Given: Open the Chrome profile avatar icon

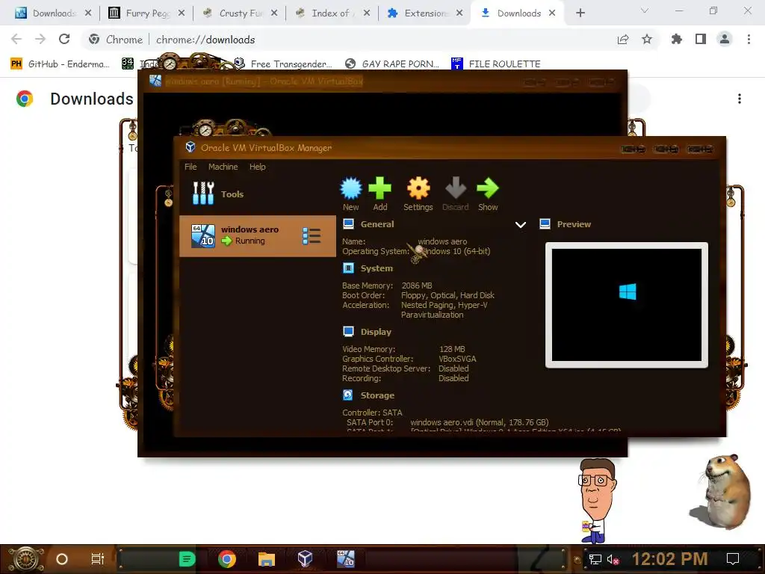Looking at the screenshot, I should [725, 39].
